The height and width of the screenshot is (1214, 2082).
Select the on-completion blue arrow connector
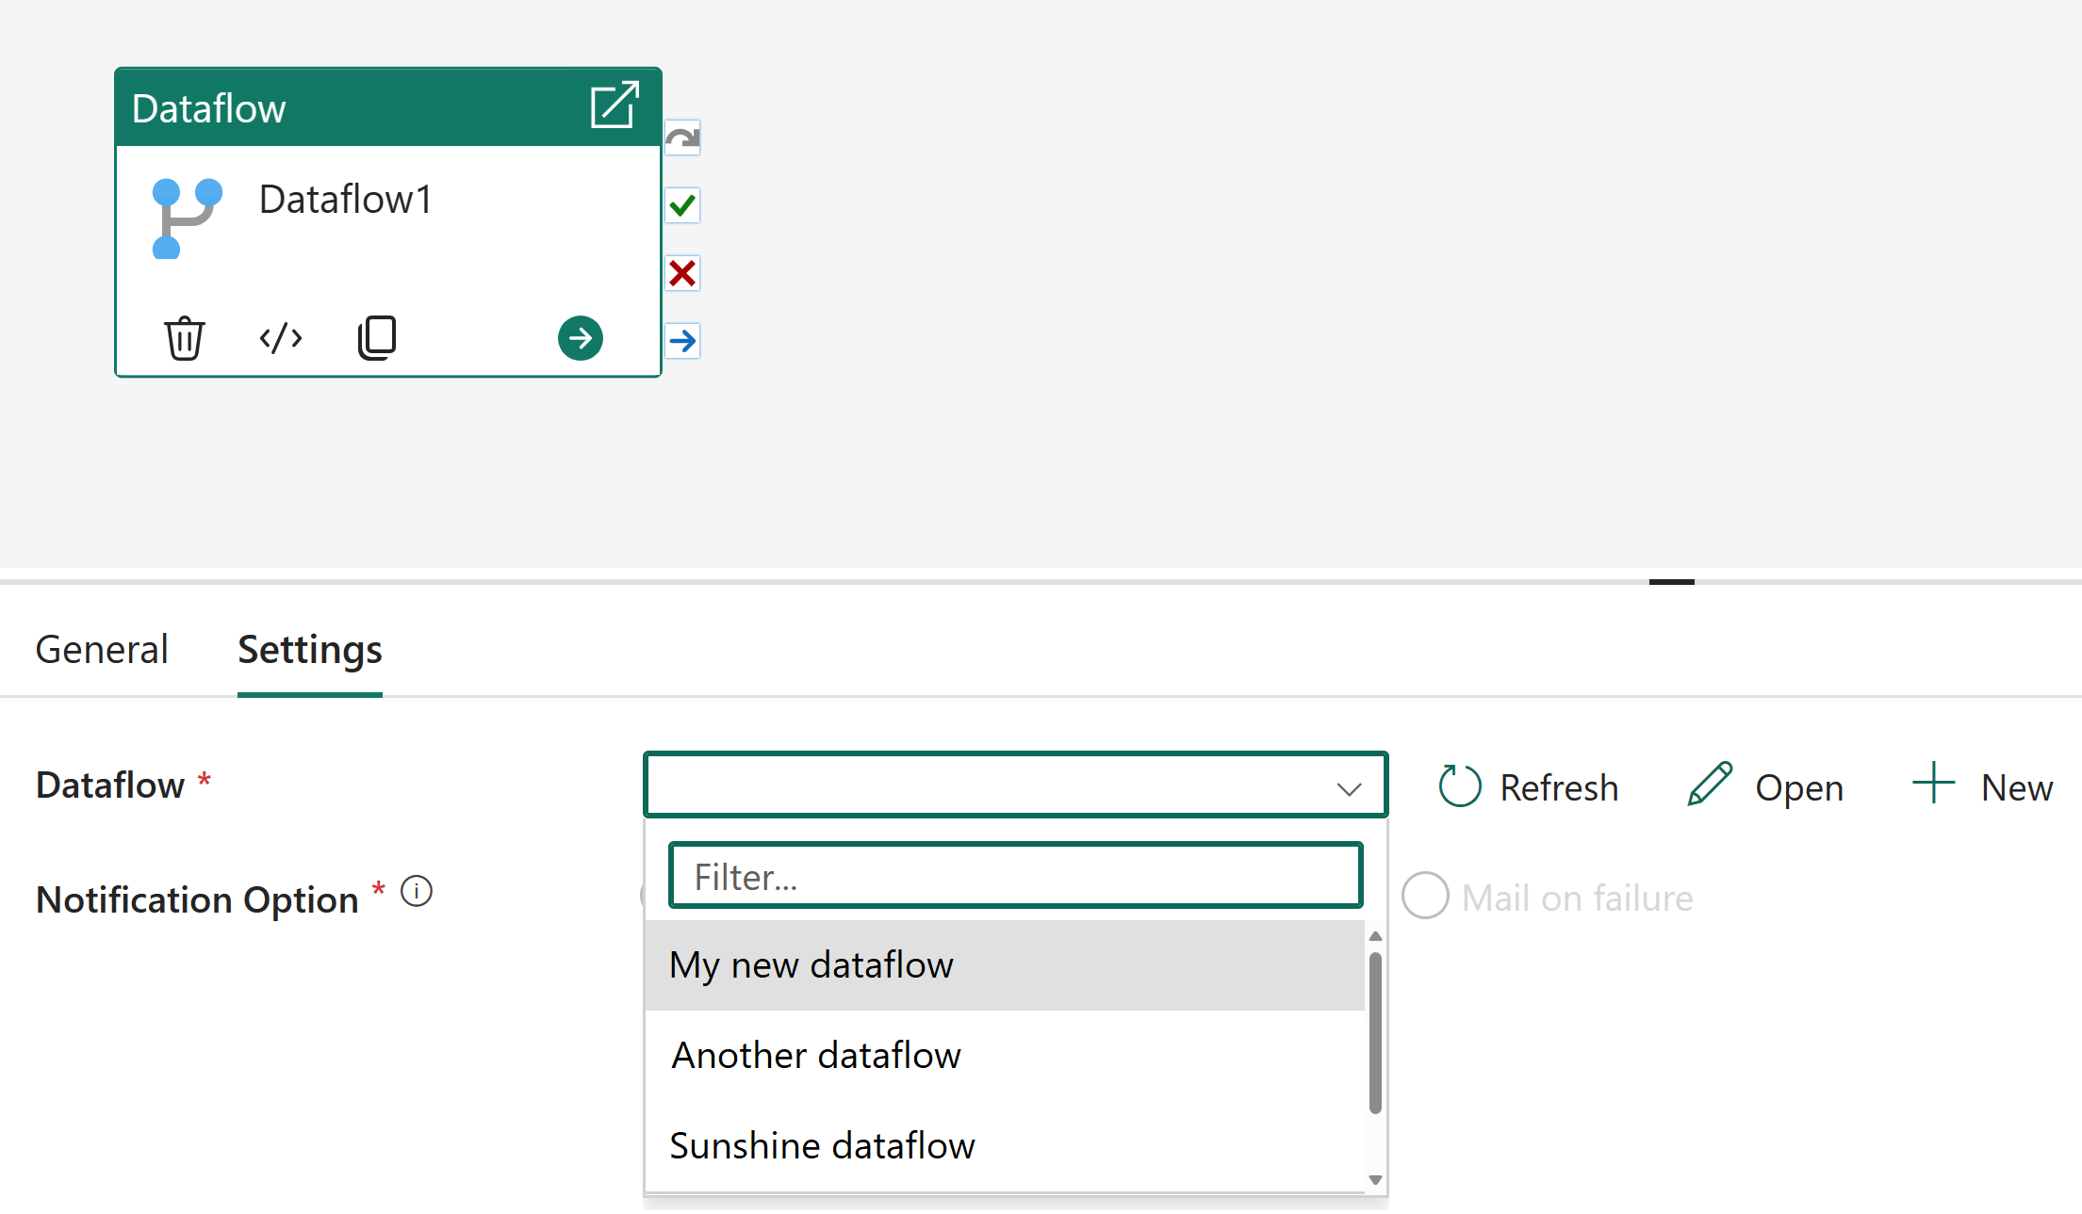[x=682, y=341]
